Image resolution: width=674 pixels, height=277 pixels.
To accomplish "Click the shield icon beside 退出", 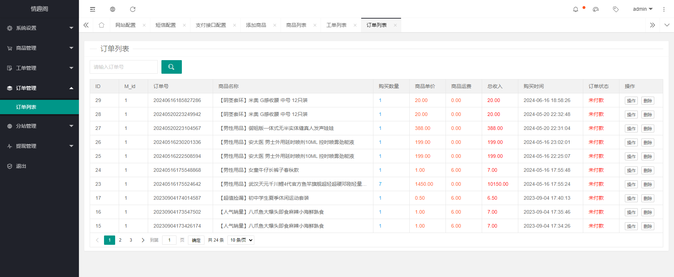I will [10, 166].
